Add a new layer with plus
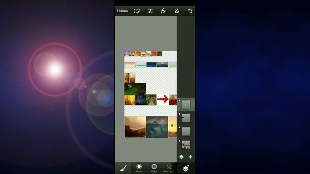The height and width of the screenshot is (174, 310). 190,157
